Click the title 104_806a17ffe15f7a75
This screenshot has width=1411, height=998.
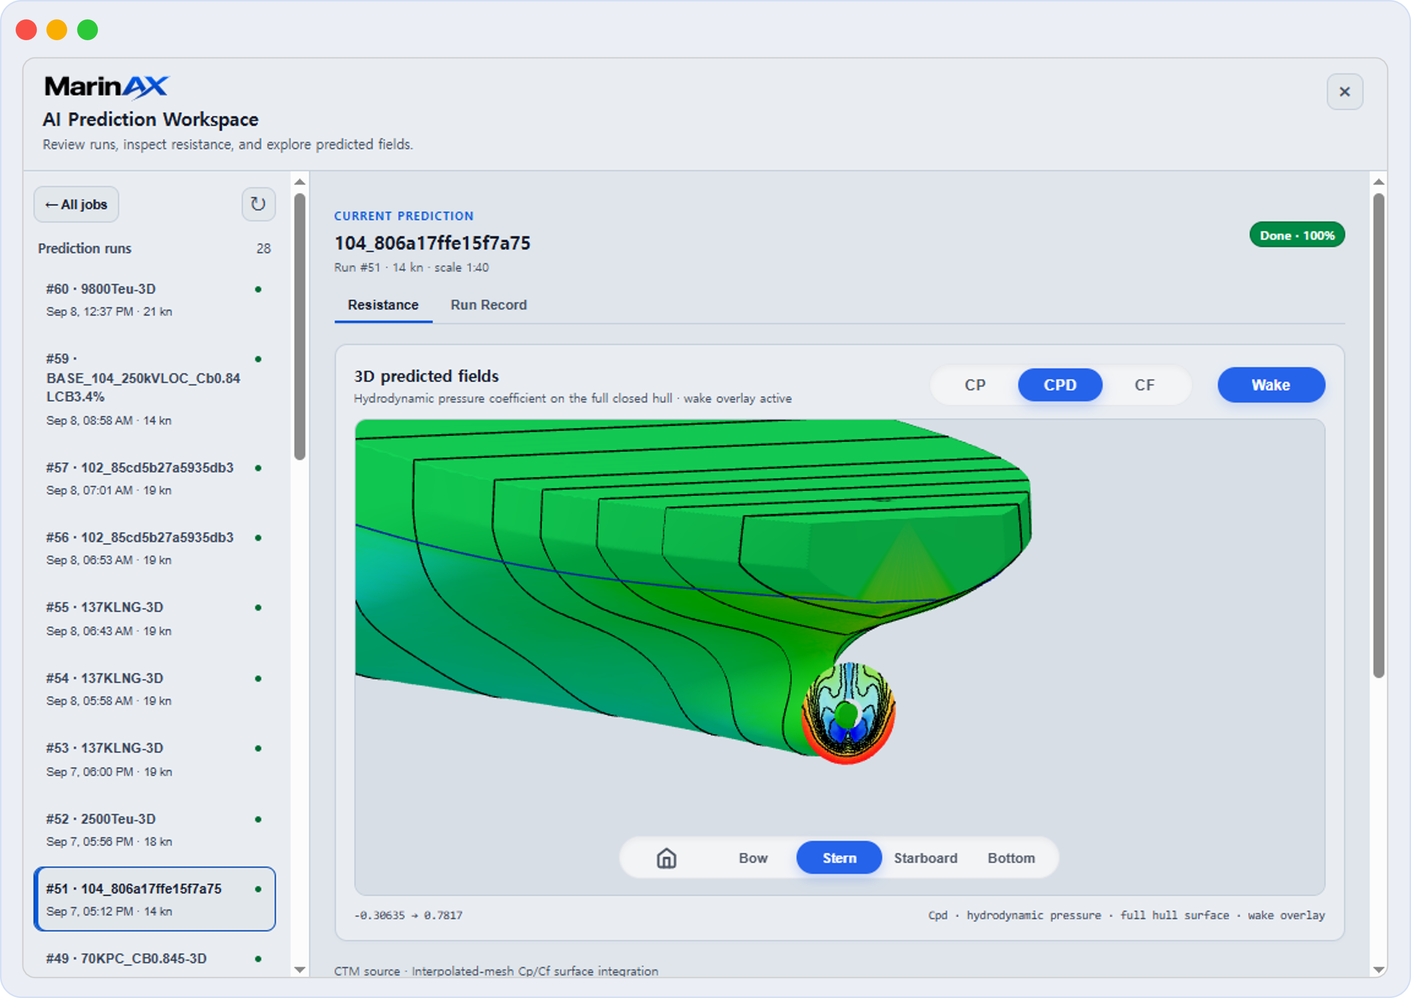click(x=432, y=243)
